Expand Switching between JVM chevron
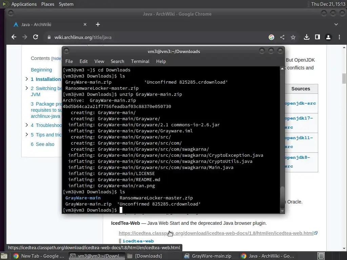Image resolution: width=347 pixels, height=260 pixels. coord(26,88)
